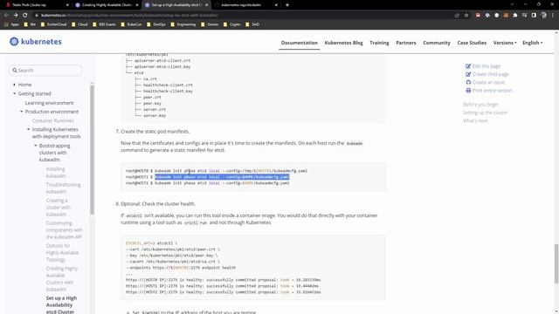Click Customizing components with the kubeadm API

64,229
